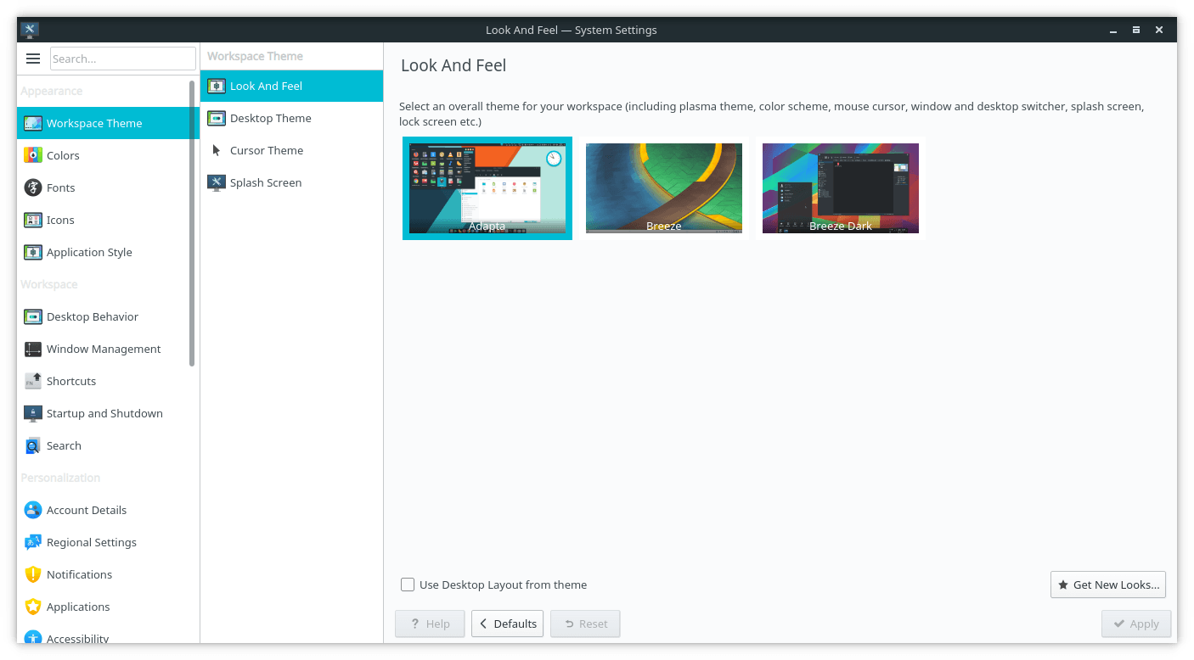Screen dimensions: 1194x660
Task: Click the Notifications warning icon
Action: pyautogui.click(x=33, y=574)
